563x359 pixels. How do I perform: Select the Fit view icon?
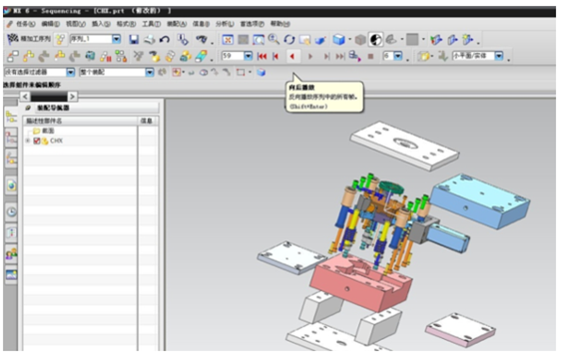pyautogui.click(x=228, y=39)
